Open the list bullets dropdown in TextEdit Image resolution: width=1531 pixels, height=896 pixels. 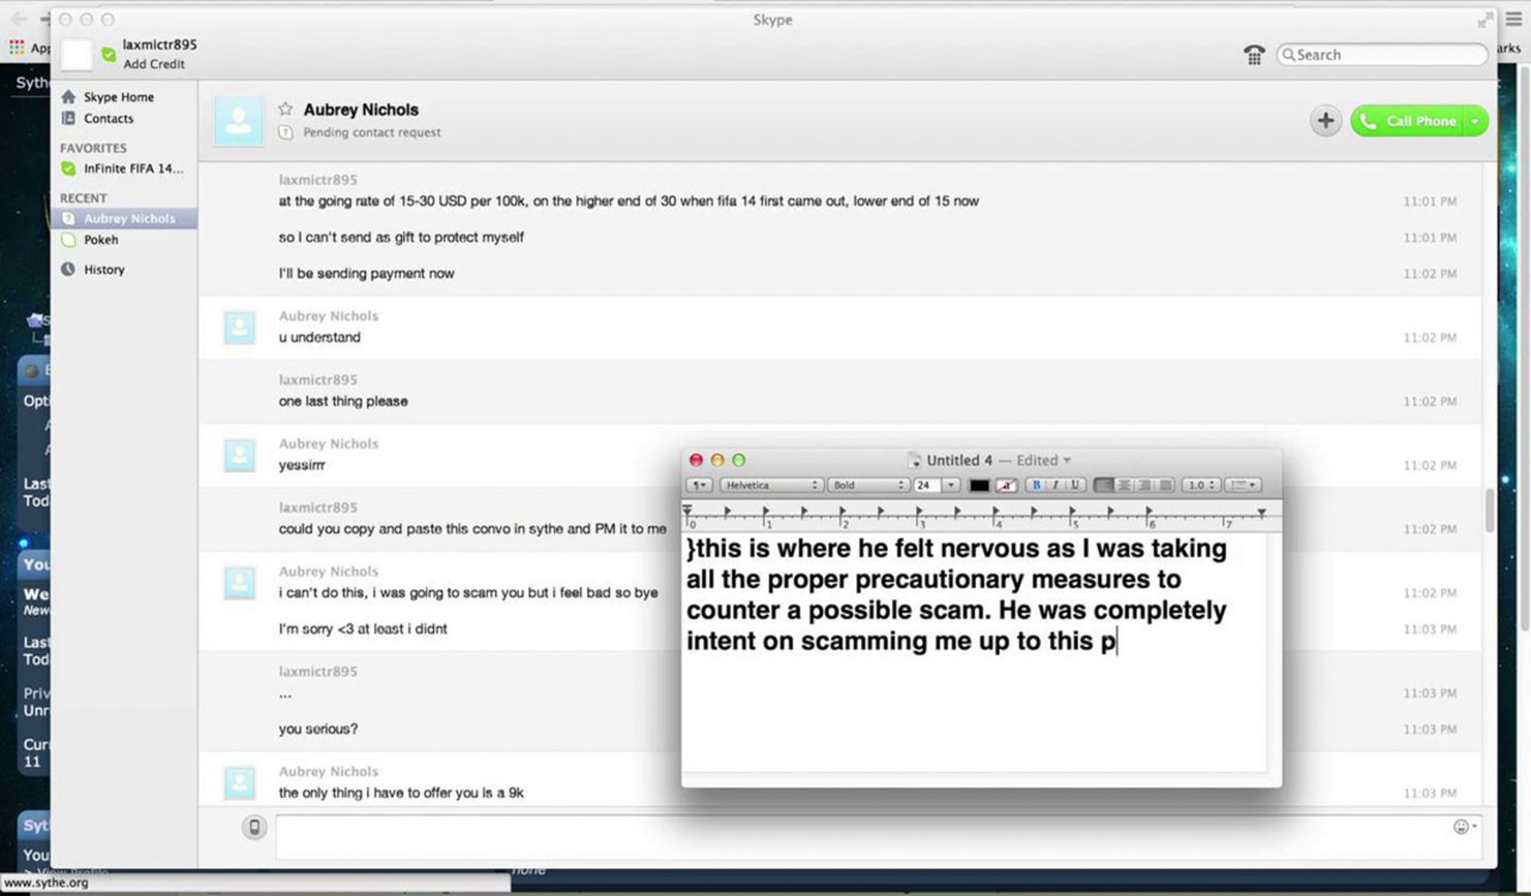(1243, 485)
